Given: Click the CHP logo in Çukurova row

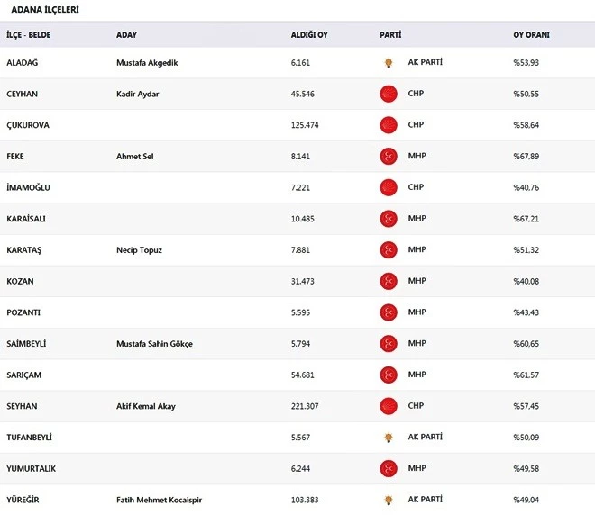Looking at the screenshot, I should pos(389,125).
